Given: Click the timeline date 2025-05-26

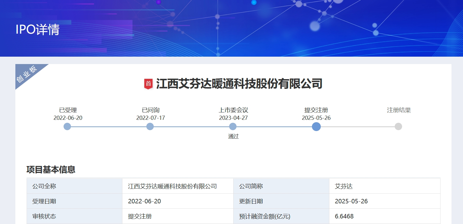Looking at the screenshot, I should (x=316, y=118).
